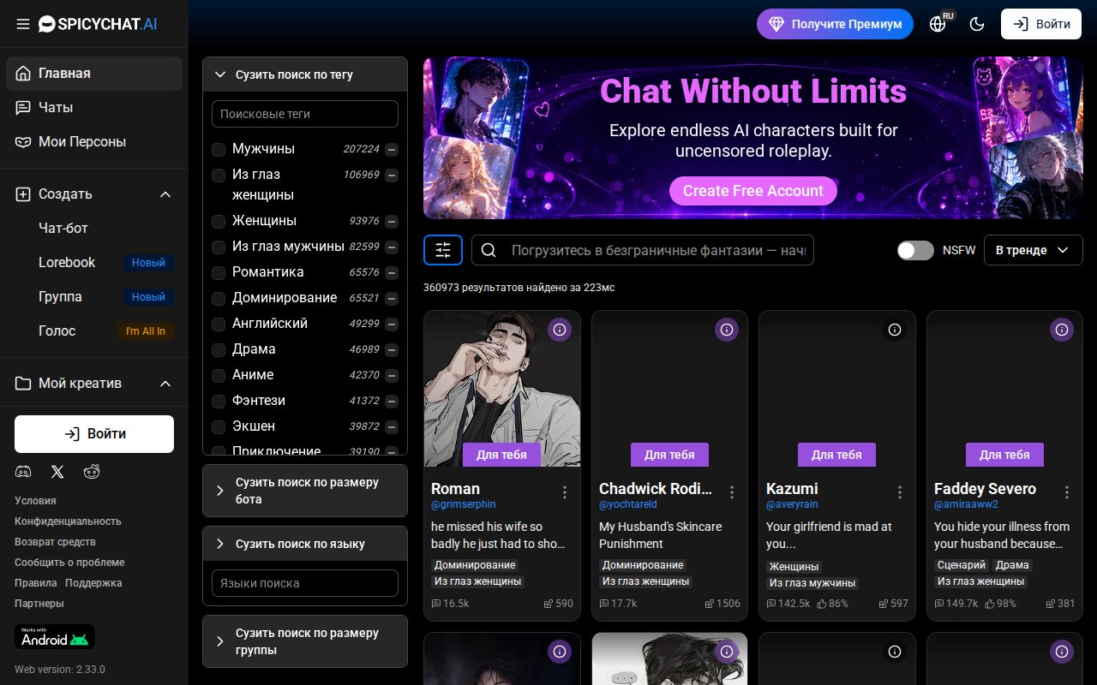The width and height of the screenshot is (1097, 685).
Task: Check the Из глаз женщины checkbox
Action: pos(219,176)
